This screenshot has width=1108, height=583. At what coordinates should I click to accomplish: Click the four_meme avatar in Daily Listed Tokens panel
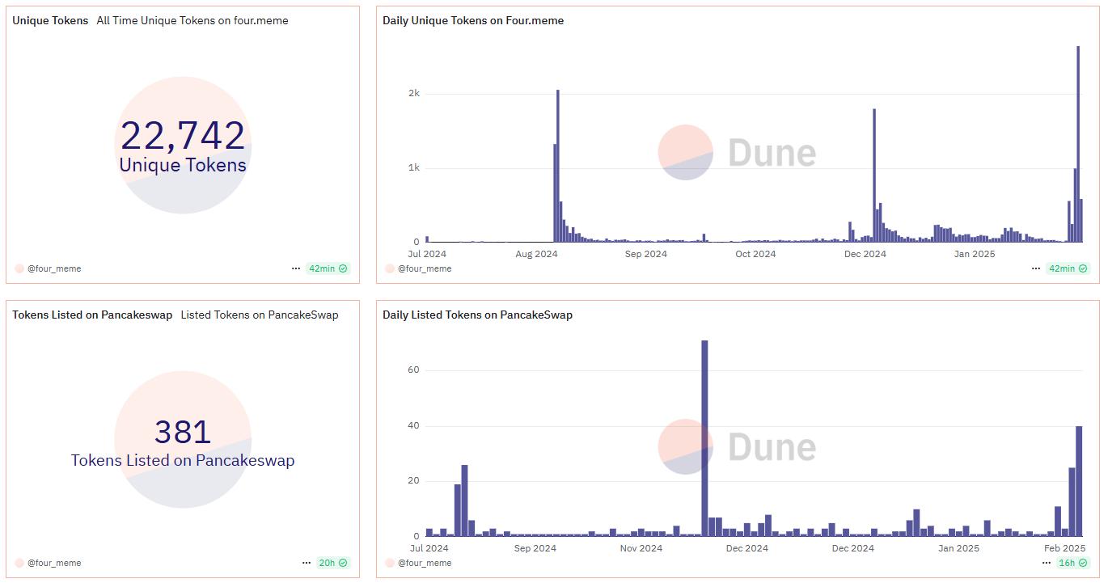tap(390, 563)
